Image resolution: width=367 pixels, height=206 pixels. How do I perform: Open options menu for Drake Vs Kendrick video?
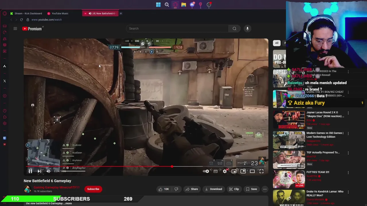348,192
